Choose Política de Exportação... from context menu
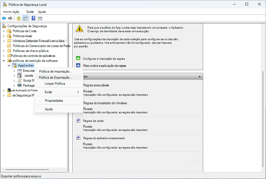Screen dimensions: 266x179 (x=59, y=77)
